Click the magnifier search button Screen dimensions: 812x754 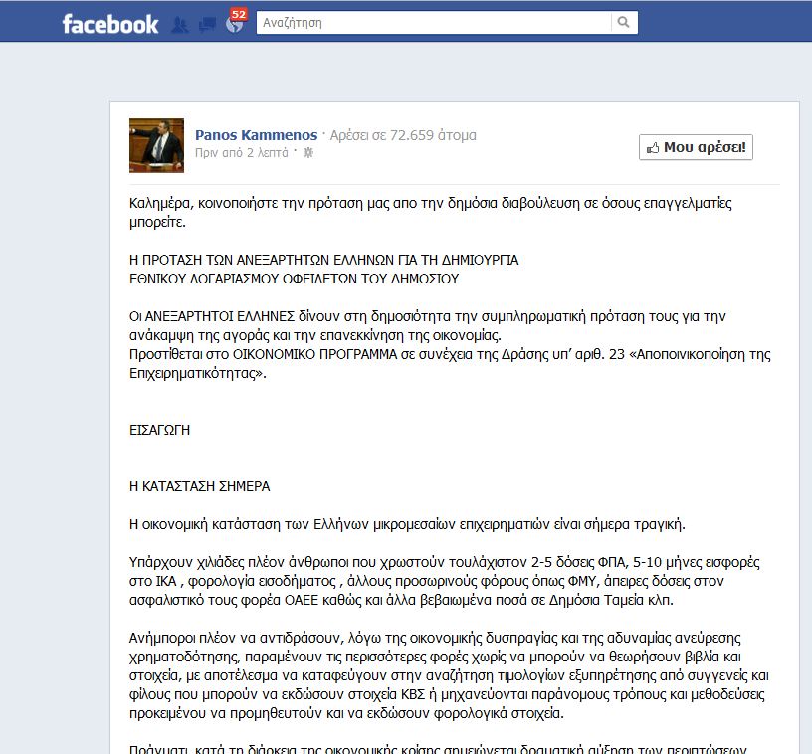point(624,22)
